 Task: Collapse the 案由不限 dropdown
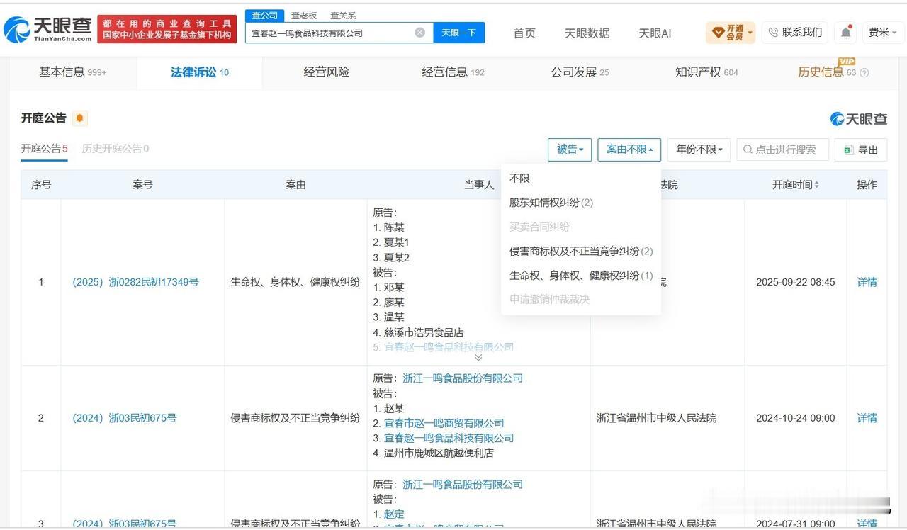(x=629, y=150)
